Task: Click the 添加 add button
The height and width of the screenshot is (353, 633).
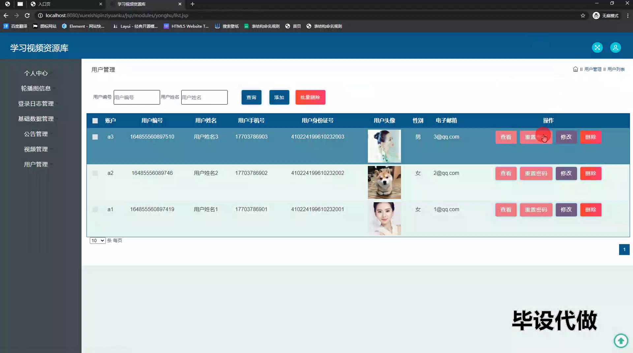Action: pyautogui.click(x=279, y=97)
